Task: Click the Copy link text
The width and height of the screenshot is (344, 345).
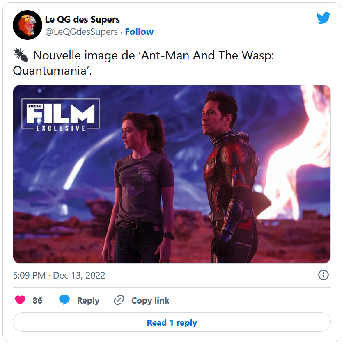Action: coord(150,301)
